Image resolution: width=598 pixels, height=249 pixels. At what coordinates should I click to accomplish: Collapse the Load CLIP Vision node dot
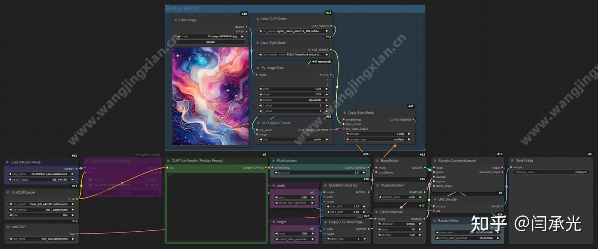tap(258, 19)
